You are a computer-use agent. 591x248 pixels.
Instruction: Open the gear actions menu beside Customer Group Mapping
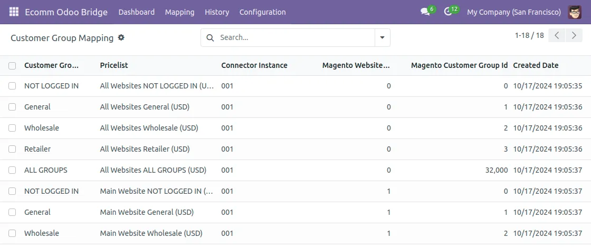click(x=121, y=37)
